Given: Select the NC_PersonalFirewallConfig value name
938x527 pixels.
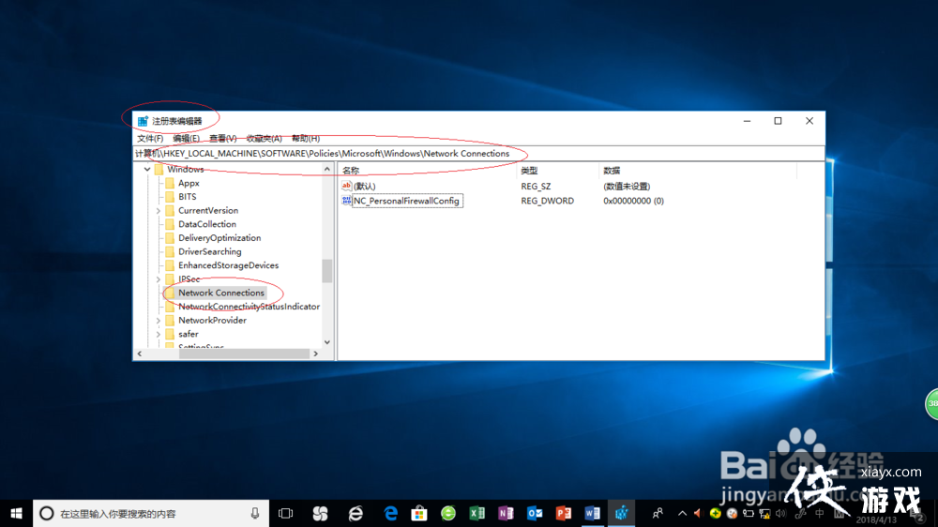Looking at the screenshot, I should pyautogui.click(x=406, y=201).
